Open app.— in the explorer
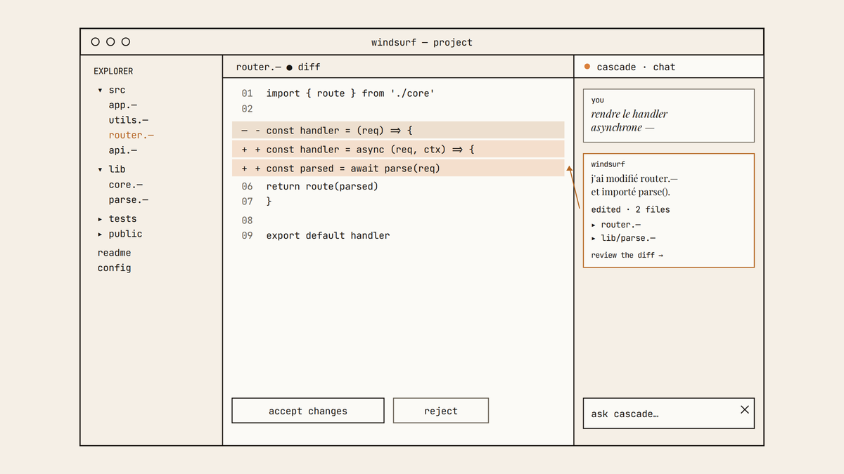Image resolution: width=844 pixels, height=474 pixels. click(123, 105)
